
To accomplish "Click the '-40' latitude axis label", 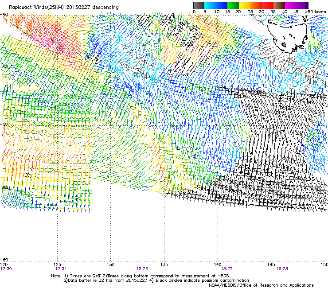I will click(4, 15).
